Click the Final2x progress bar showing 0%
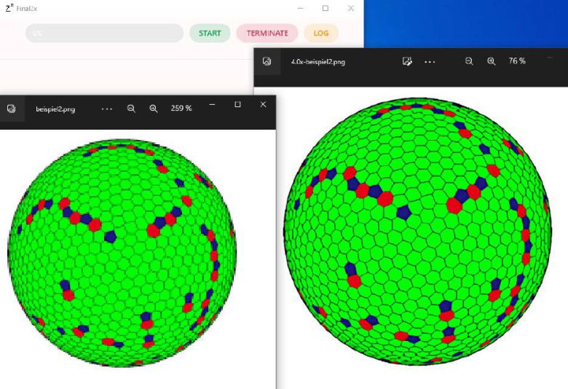Image resolution: width=568 pixels, height=389 pixels. (x=104, y=34)
